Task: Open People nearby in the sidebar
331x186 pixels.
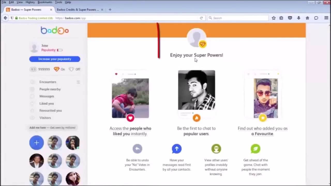Action: coord(50,89)
